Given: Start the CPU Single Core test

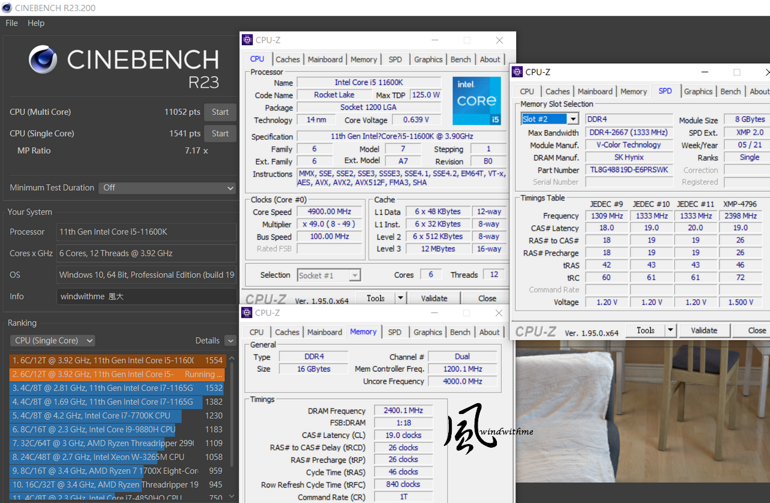Looking at the screenshot, I should [220, 134].
